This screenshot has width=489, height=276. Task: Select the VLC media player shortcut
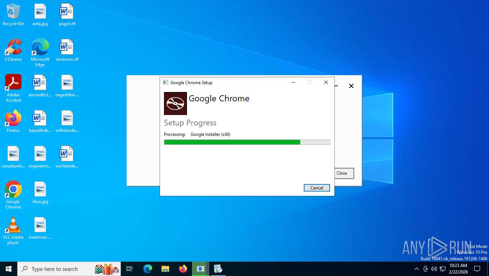(13, 231)
